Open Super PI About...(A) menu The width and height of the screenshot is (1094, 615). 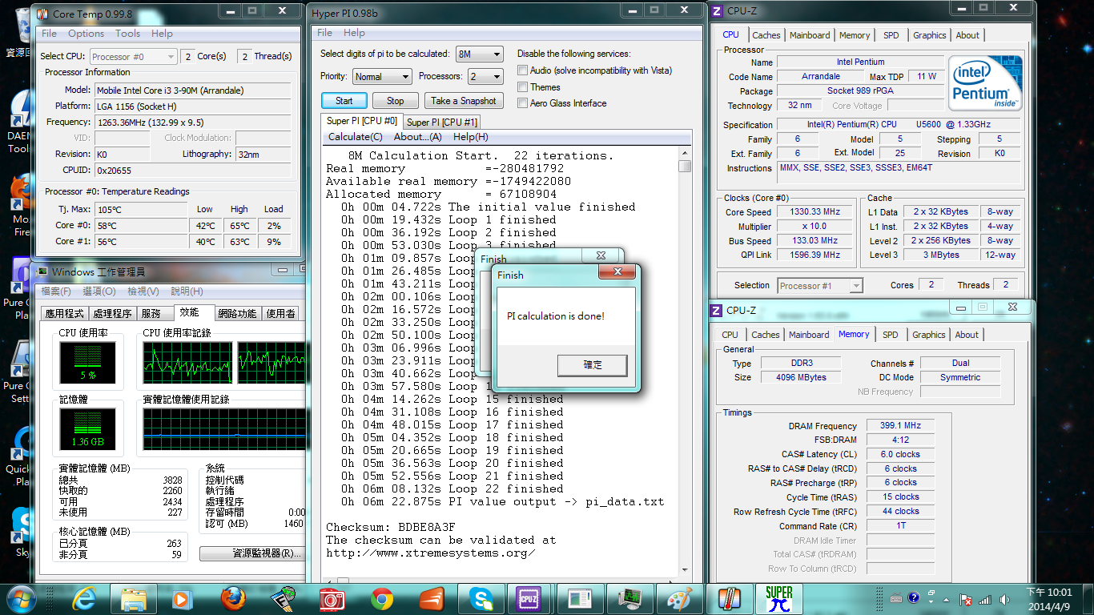point(417,137)
